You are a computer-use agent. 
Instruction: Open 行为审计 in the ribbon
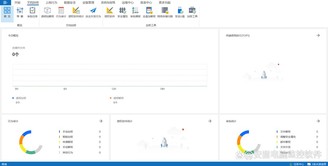(x=61, y=12)
